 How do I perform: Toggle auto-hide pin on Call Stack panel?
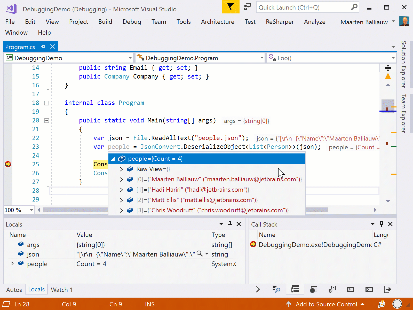point(382,224)
